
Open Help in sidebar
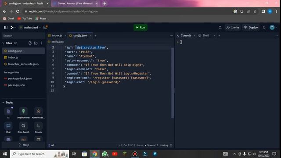[23, 145]
